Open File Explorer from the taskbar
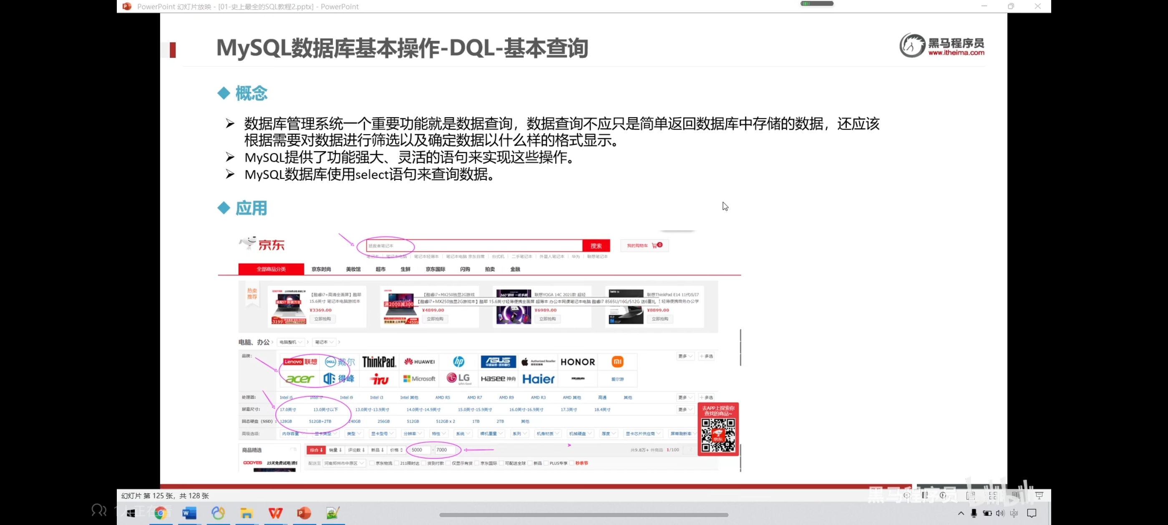Screen dimensions: 1168x525 [x=246, y=513]
